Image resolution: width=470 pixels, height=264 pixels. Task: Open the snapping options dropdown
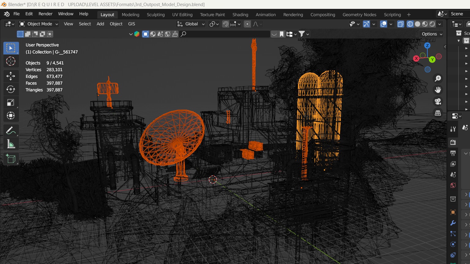(236, 24)
